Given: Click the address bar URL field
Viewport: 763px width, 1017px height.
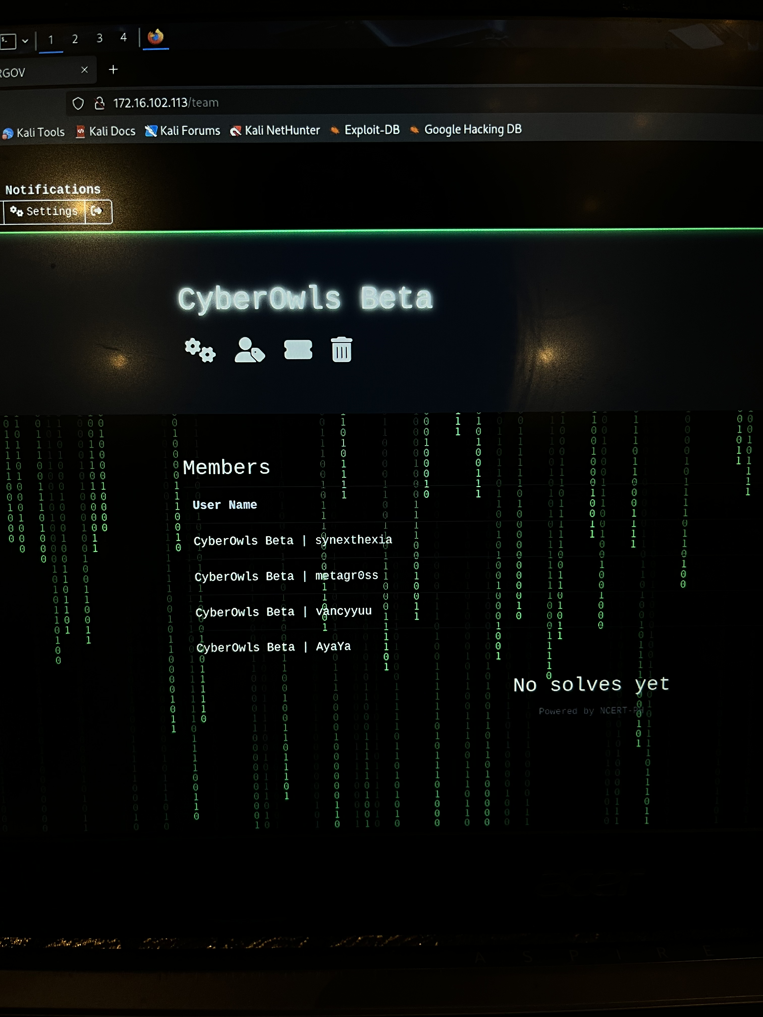Looking at the screenshot, I should pyautogui.click(x=414, y=103).
